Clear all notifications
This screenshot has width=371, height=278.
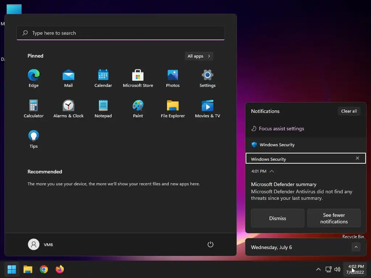[349, 111]
